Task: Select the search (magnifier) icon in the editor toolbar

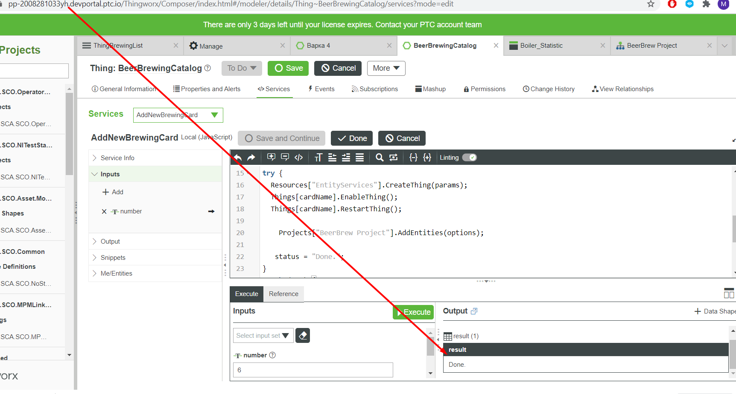Action: pyautogui.click(x=380, y=157)
